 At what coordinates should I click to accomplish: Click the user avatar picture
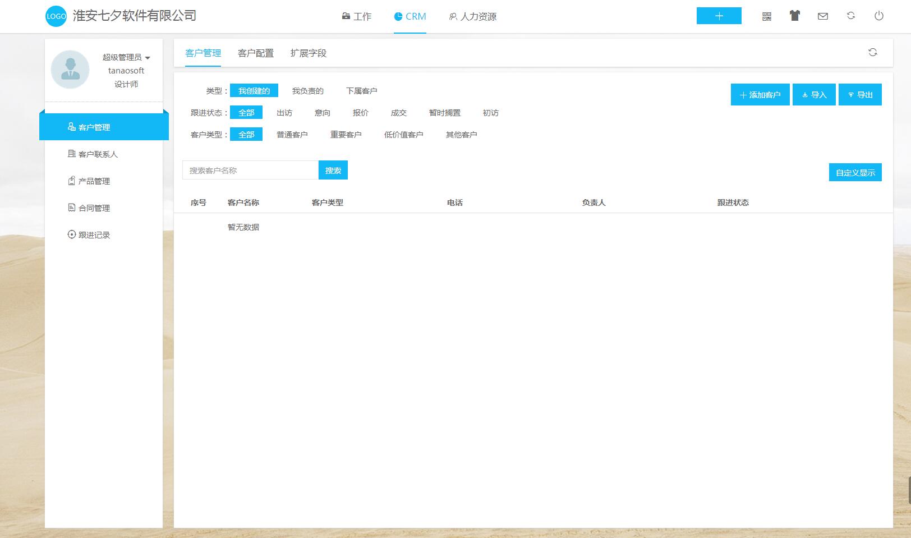click(x=70, y=70)
